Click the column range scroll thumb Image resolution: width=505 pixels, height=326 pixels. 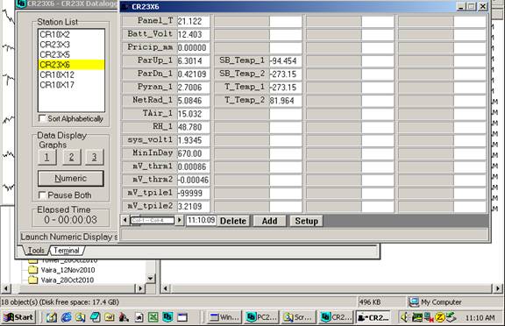coord(152,221)
